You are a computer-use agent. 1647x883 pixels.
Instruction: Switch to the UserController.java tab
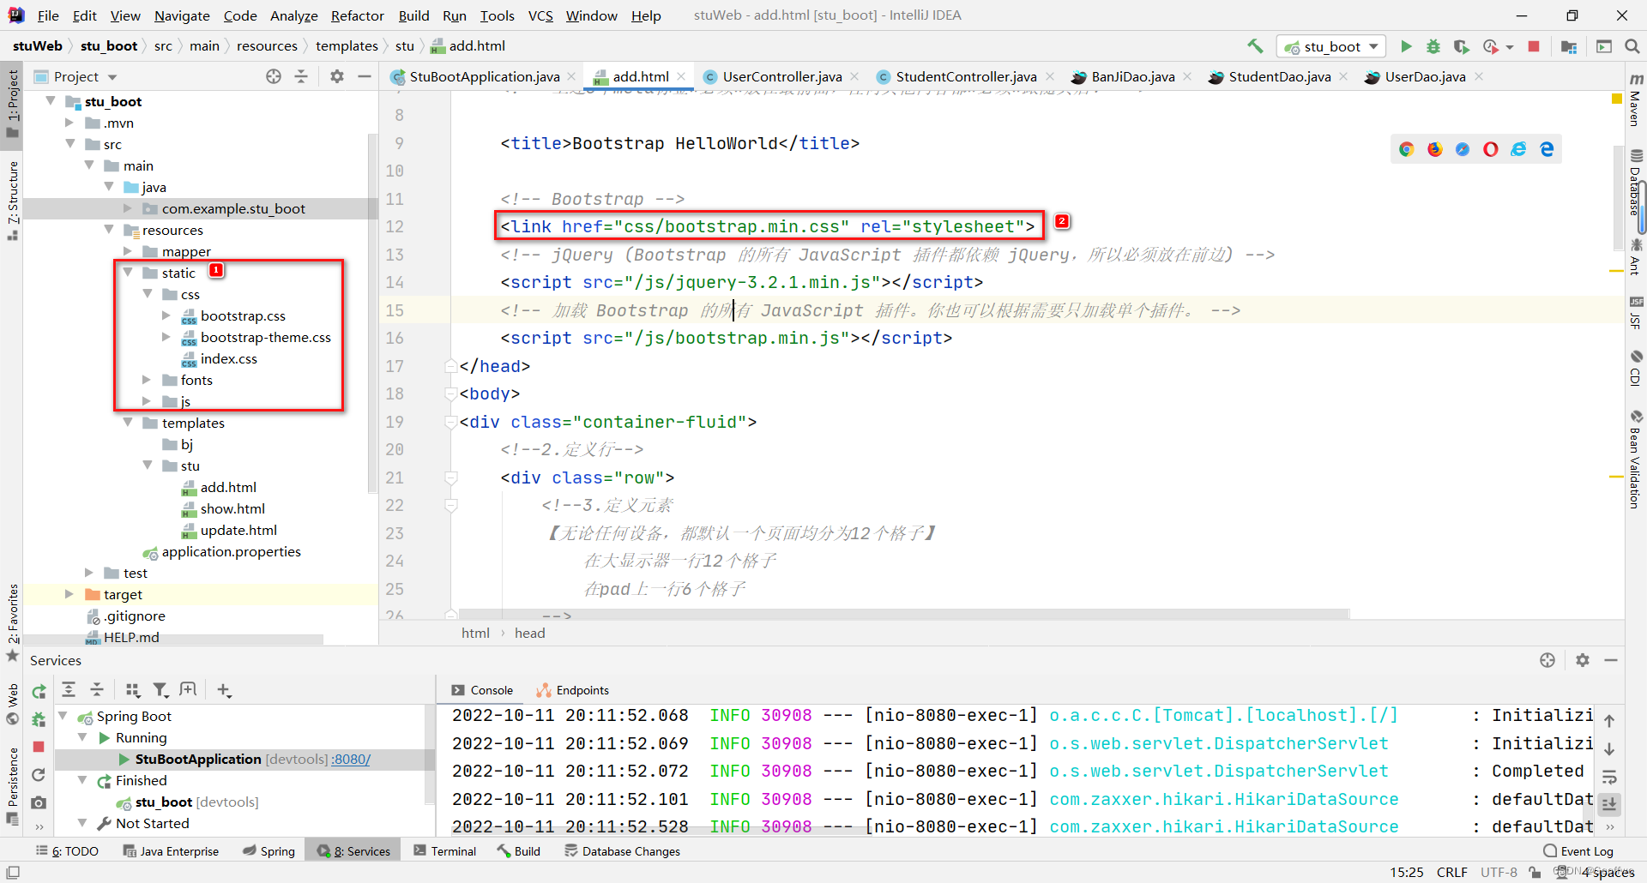(781, 76)
